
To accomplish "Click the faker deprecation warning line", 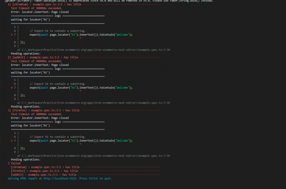I will (109, 1).
